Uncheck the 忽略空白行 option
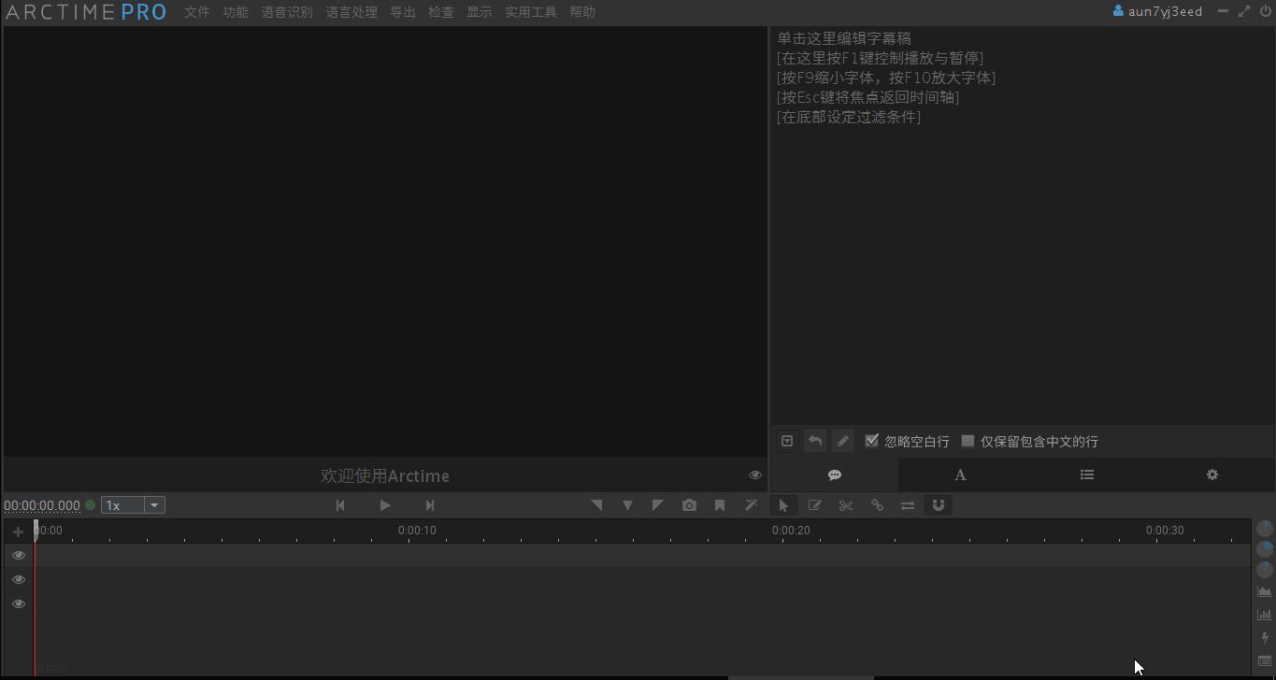This screenshot has width=1276, height=680. 871,441
